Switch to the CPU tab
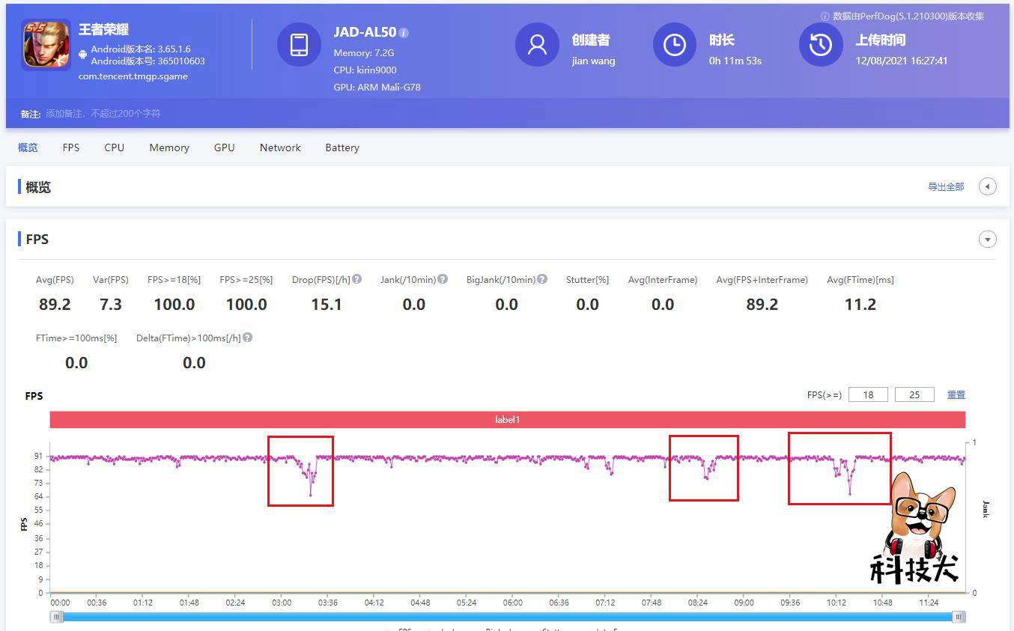This screenshot has width=1014, height=631. tap(114, 147)
